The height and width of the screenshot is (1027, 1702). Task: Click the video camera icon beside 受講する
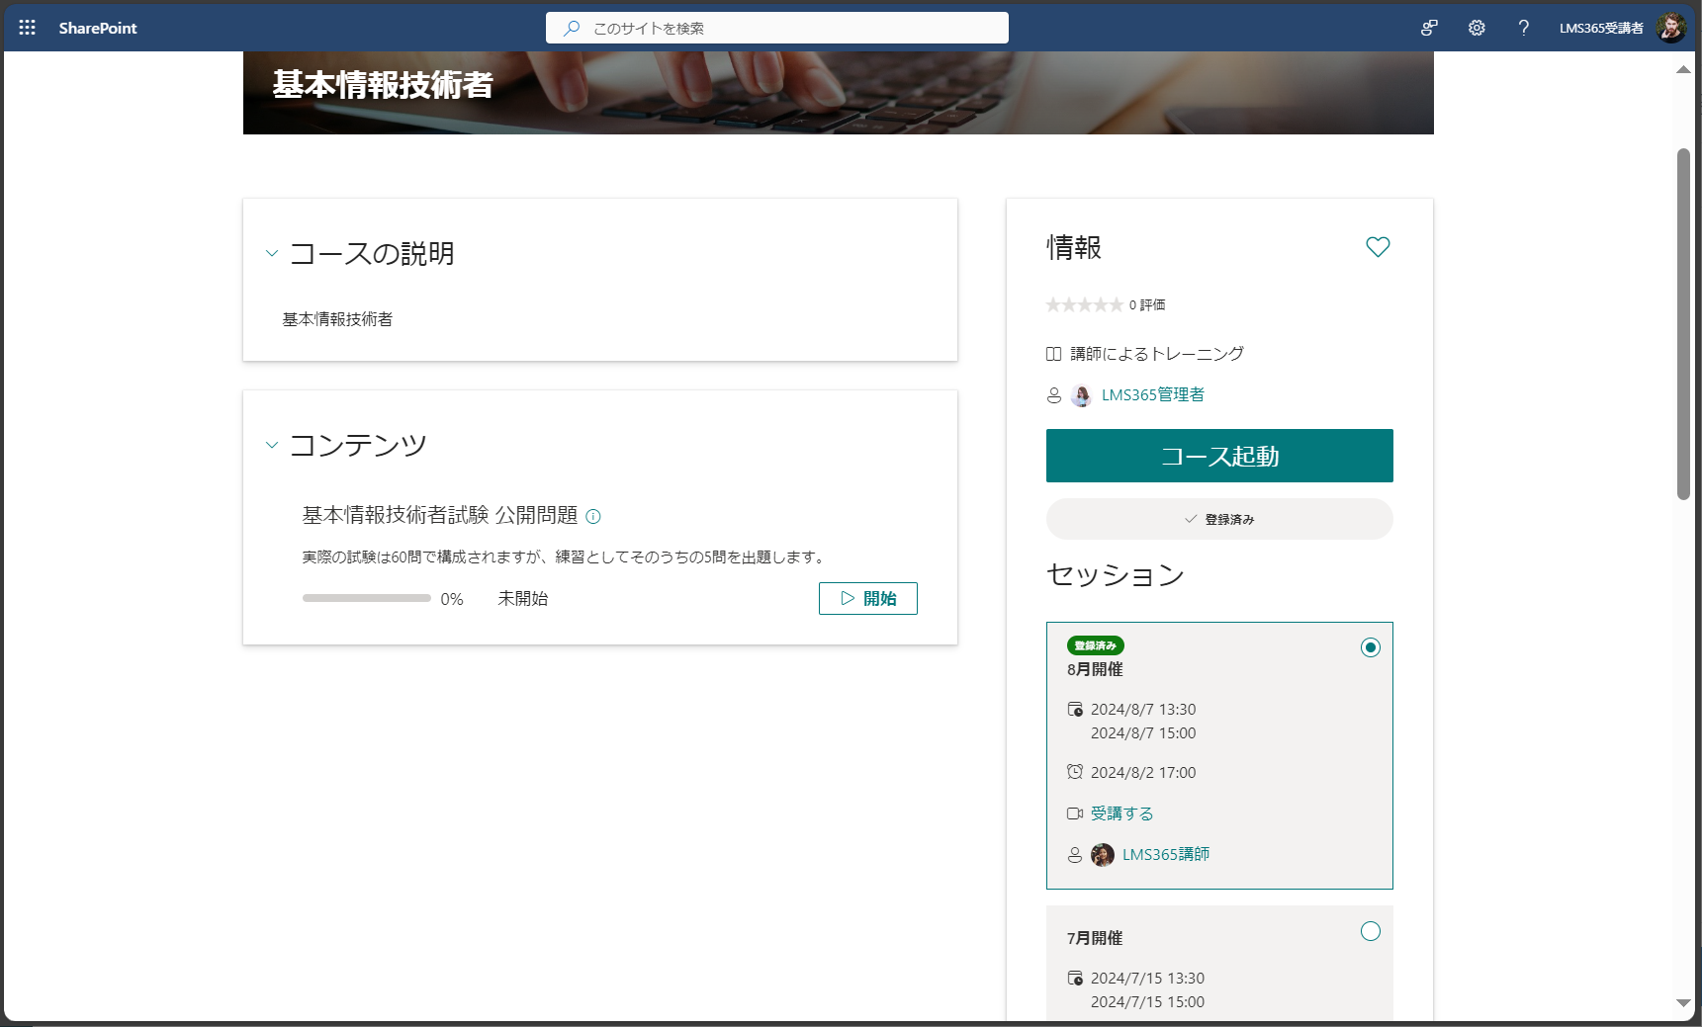1075,813
